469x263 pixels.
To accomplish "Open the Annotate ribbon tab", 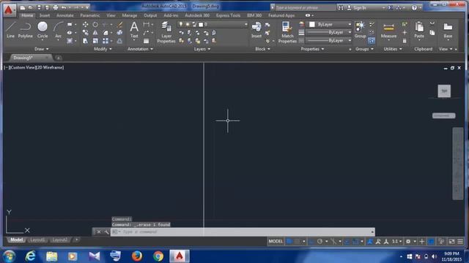I will coord(65,15).
